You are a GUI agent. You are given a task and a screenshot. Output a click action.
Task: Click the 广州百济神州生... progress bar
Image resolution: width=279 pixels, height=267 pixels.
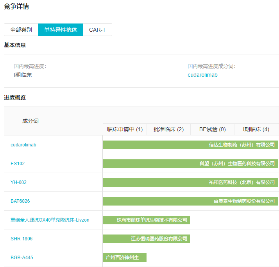click(125, 258)
